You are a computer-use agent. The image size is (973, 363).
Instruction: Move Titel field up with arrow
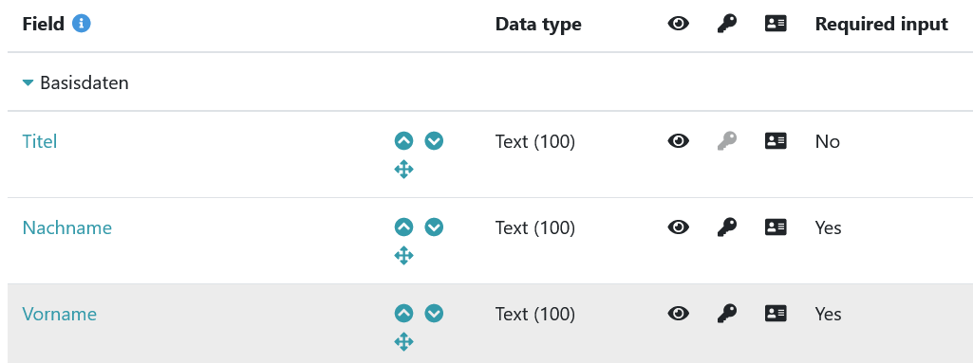point(404,141)
